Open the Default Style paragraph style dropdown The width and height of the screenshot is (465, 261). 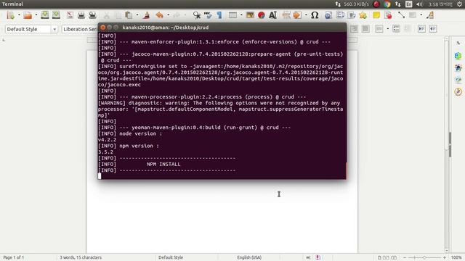coord(54,29)
